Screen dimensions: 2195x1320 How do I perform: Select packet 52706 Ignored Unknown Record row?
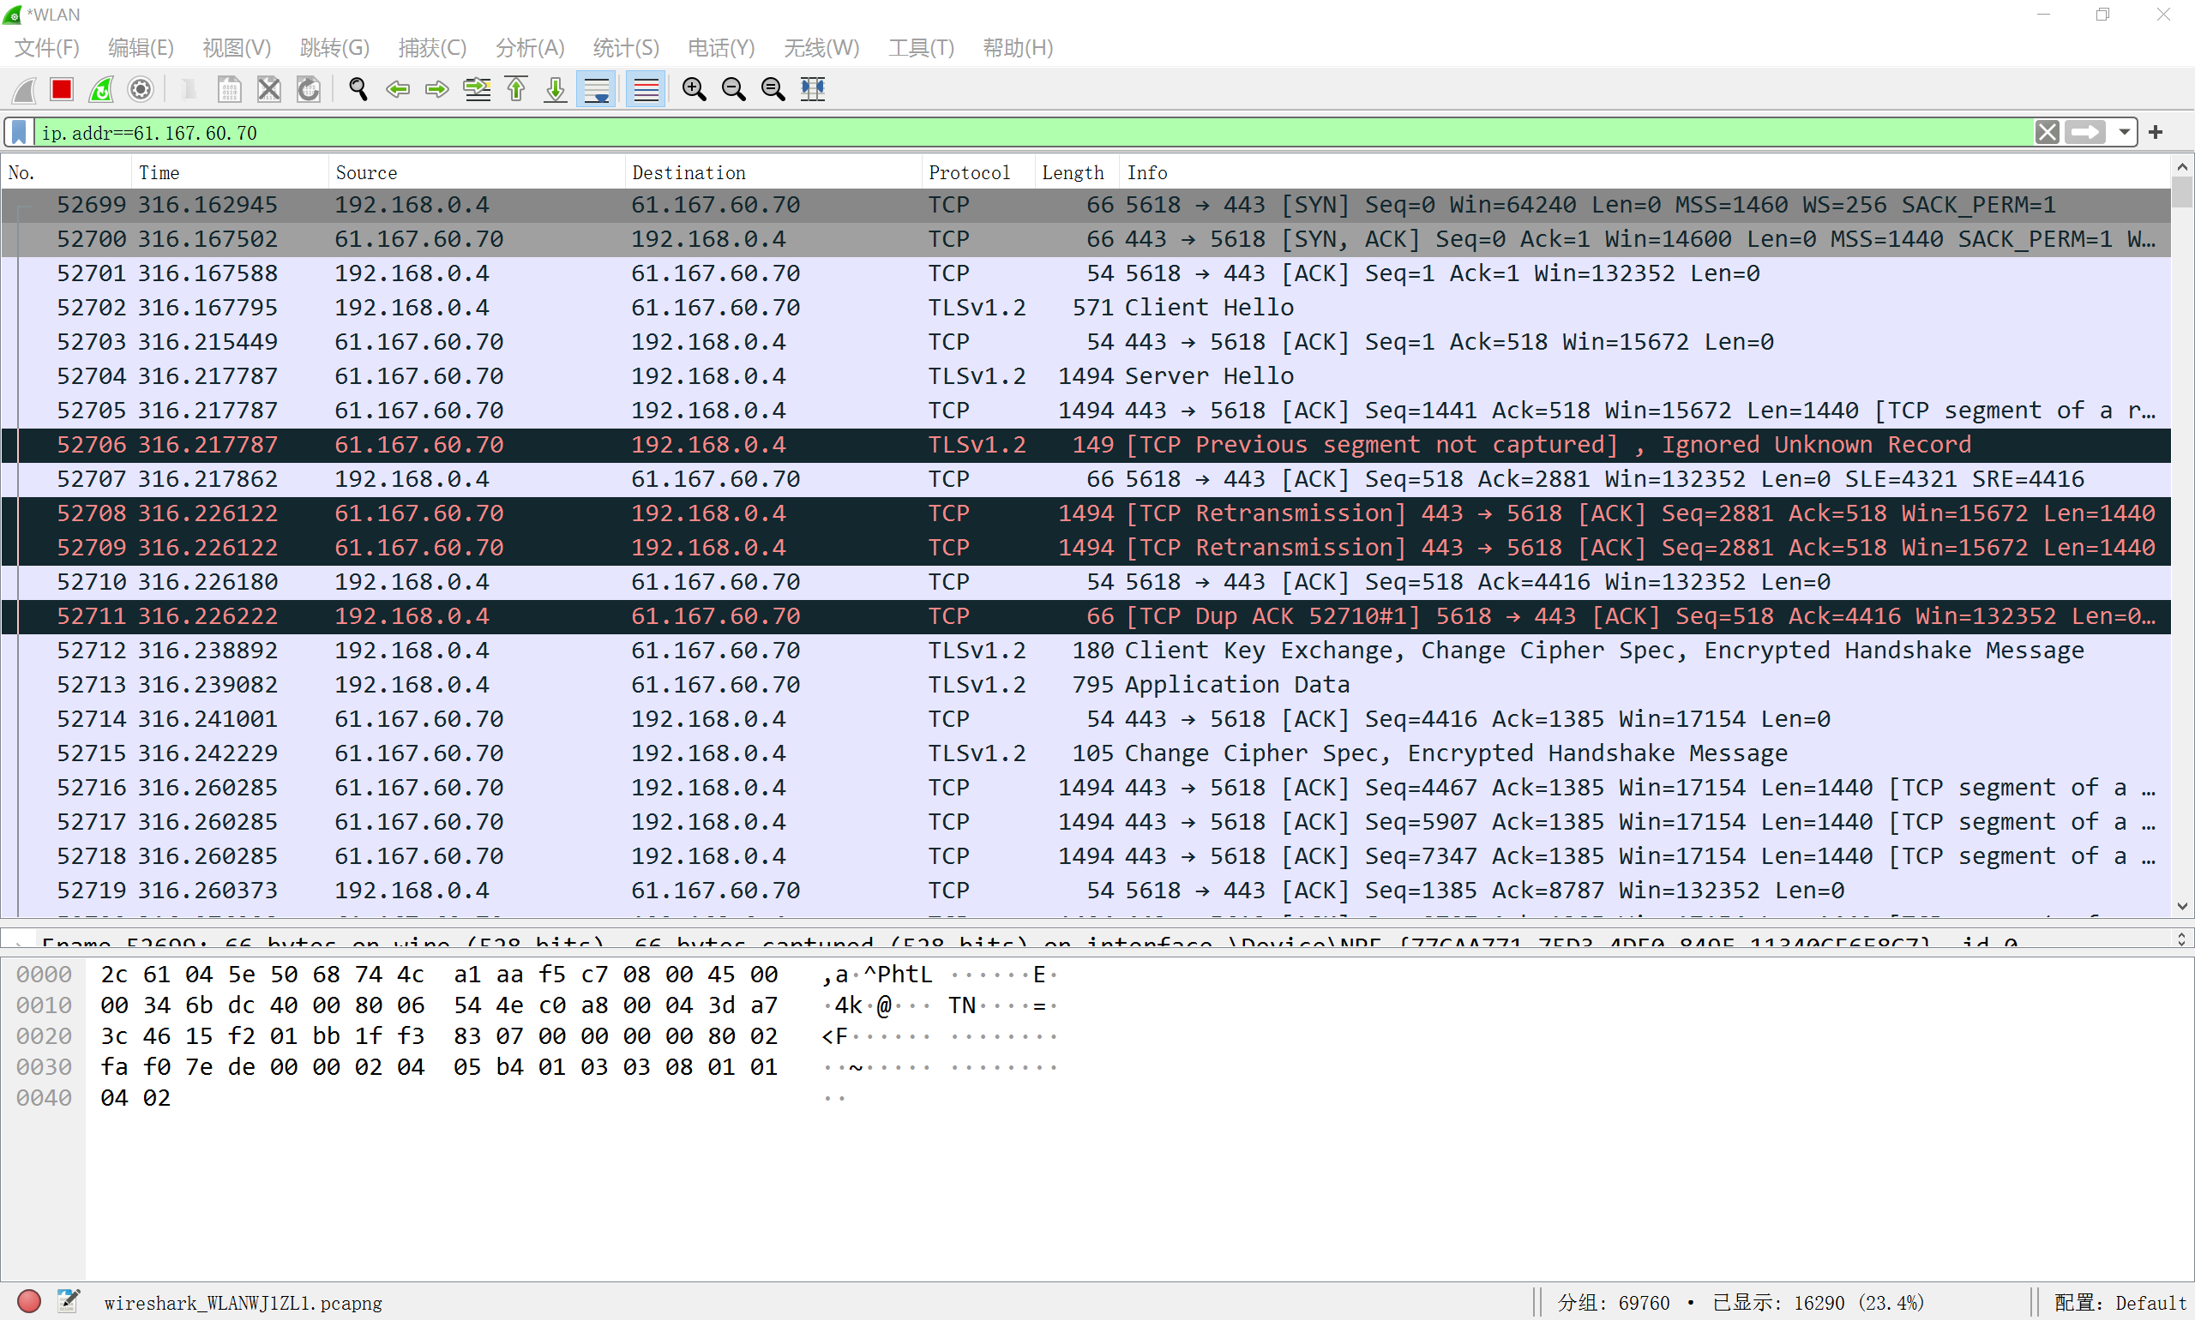(x=1086, y=445)
